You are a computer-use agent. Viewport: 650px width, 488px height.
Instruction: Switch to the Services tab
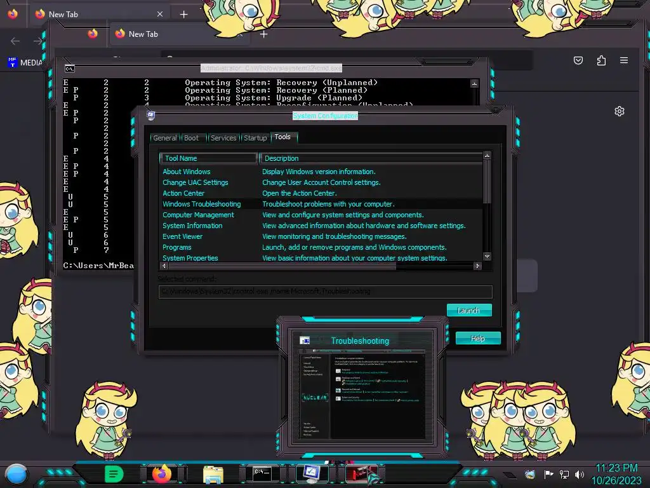223,138
